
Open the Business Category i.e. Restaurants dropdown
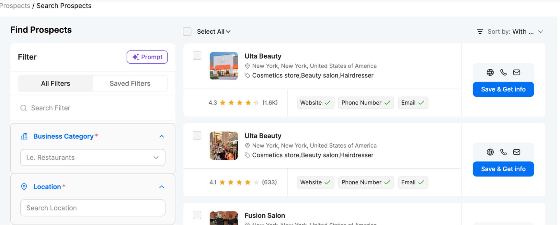pos(93,157)
